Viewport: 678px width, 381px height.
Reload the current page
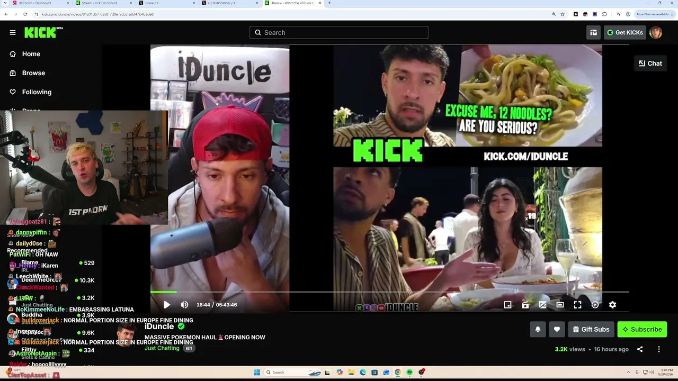(25, 14)
